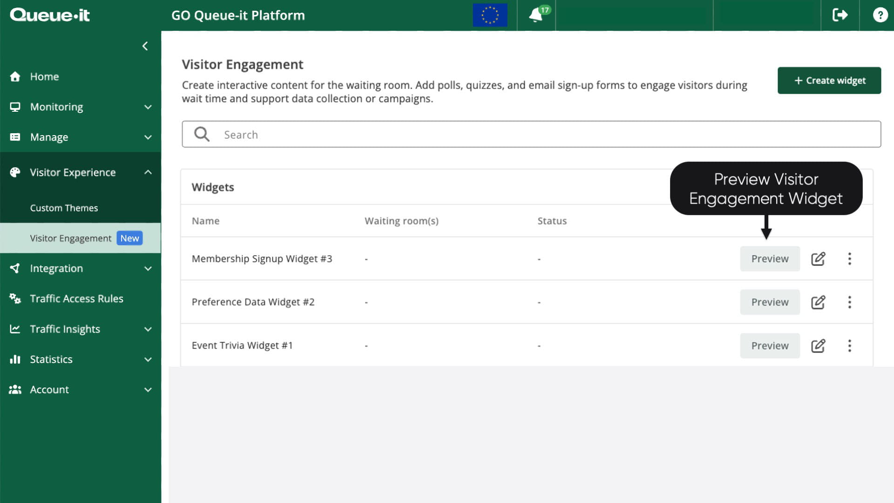
Task: Click the Account people icon
Action: coord(15,389)
